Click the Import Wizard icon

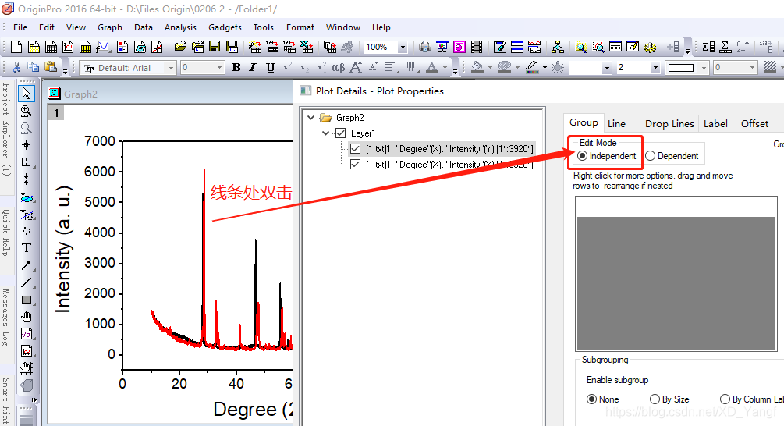click(255, 47)
